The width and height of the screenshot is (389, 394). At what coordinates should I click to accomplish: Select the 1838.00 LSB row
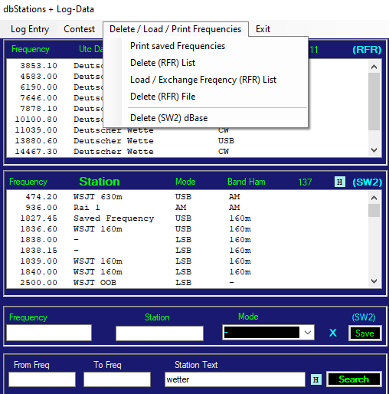[188, 240]
